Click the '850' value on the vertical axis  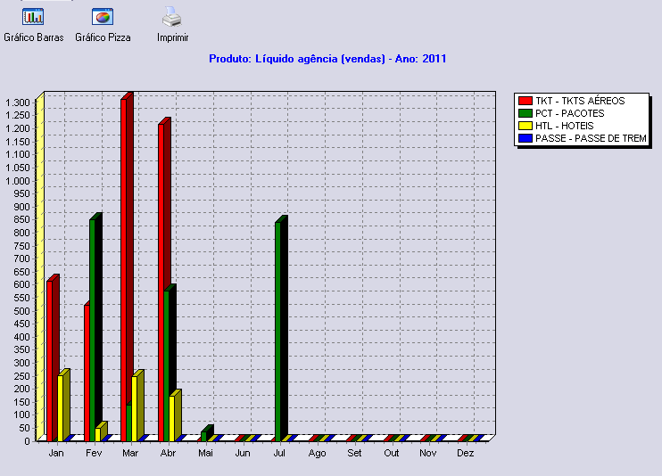click(x=22, y=219)
